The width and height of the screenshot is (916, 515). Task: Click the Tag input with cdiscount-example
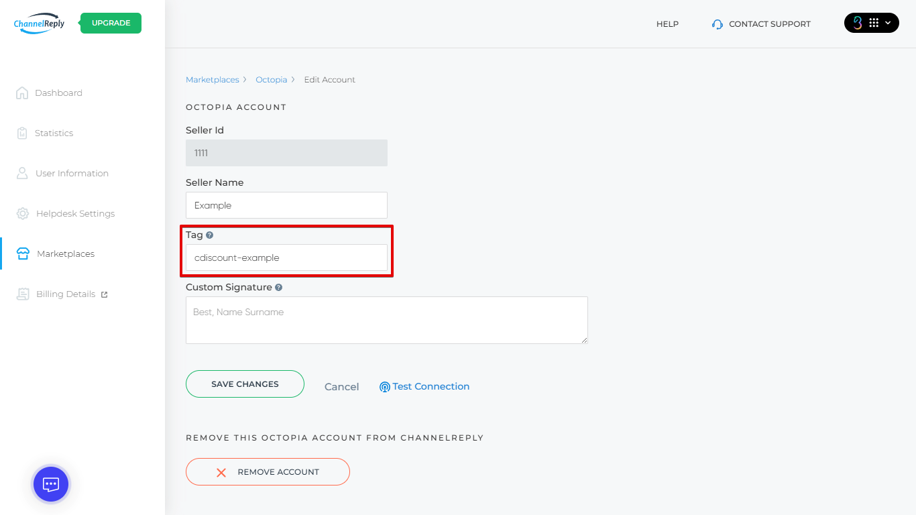pos(286,257)
